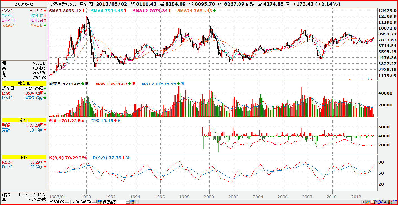Click the blue return box icon
This screenshot has height=205, width=398.
[x=395, y=202]
